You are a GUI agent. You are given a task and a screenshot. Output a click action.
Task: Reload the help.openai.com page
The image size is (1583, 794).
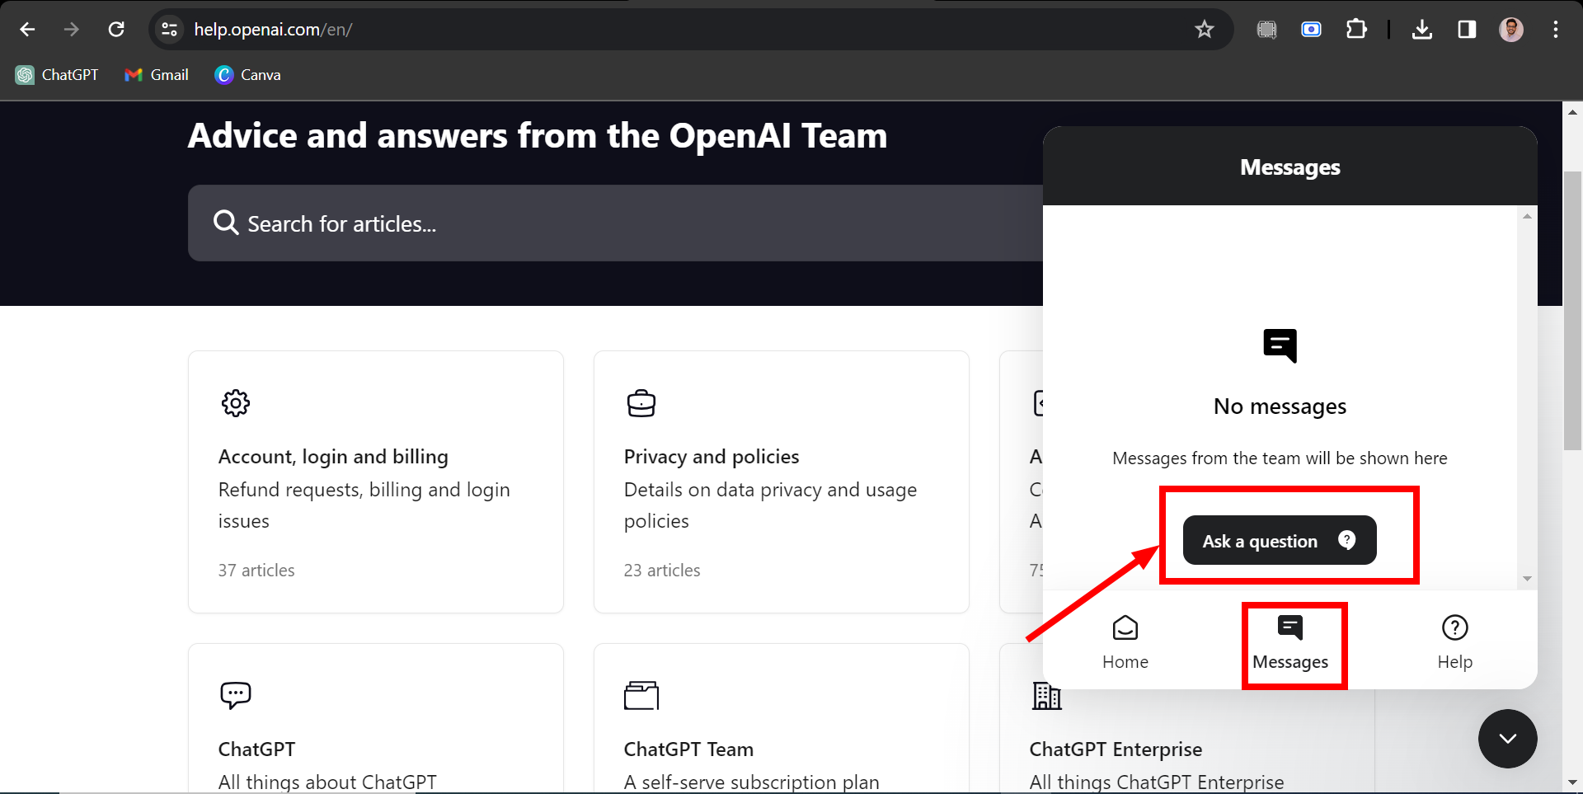coord(116,29)
